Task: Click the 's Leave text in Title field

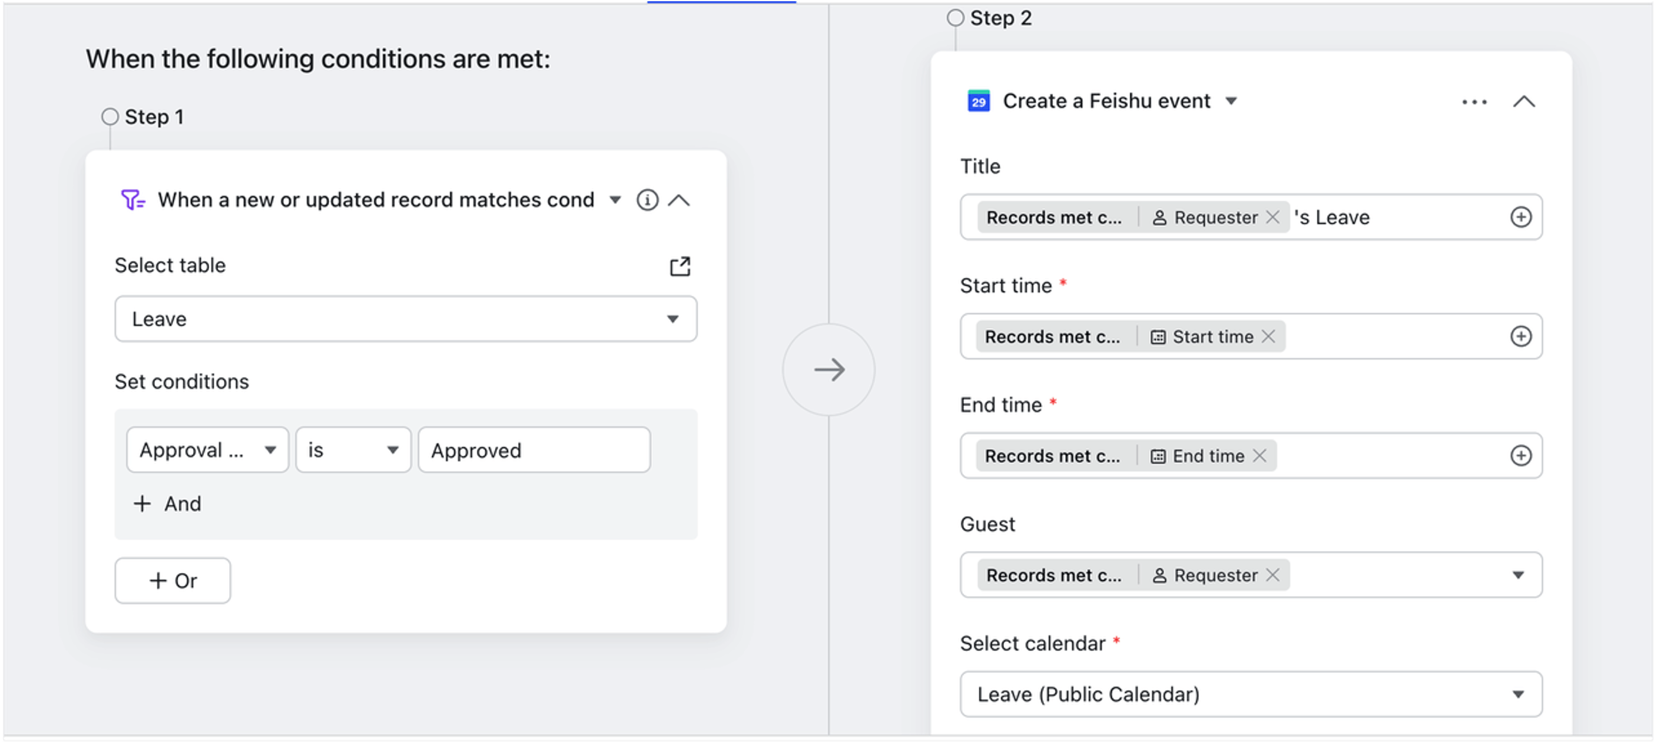Action: click(1332, 217)
